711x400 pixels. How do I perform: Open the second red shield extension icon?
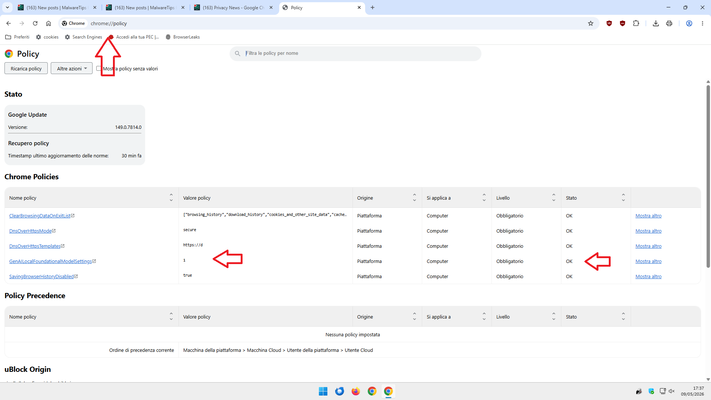(x=622, y=23)
